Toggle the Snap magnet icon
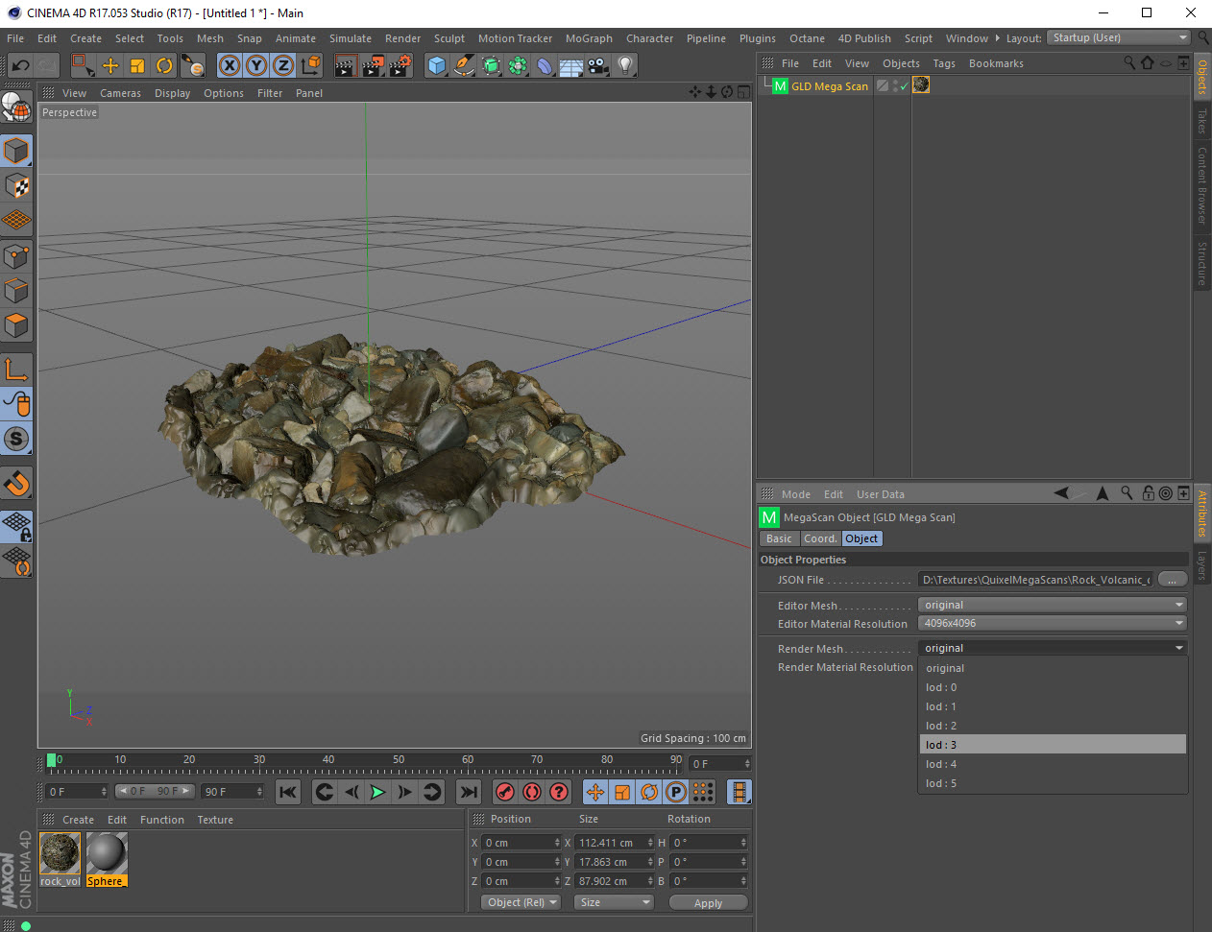Image resolution: width=1212 pixels, height=932 pixels. click(x=16, y=483)
